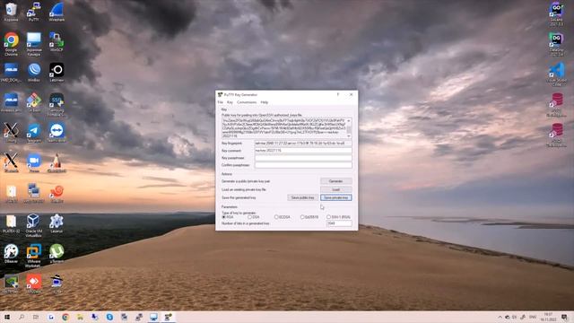Click Save private key
This screenshot has width=574, height=323.
point(336,197)
